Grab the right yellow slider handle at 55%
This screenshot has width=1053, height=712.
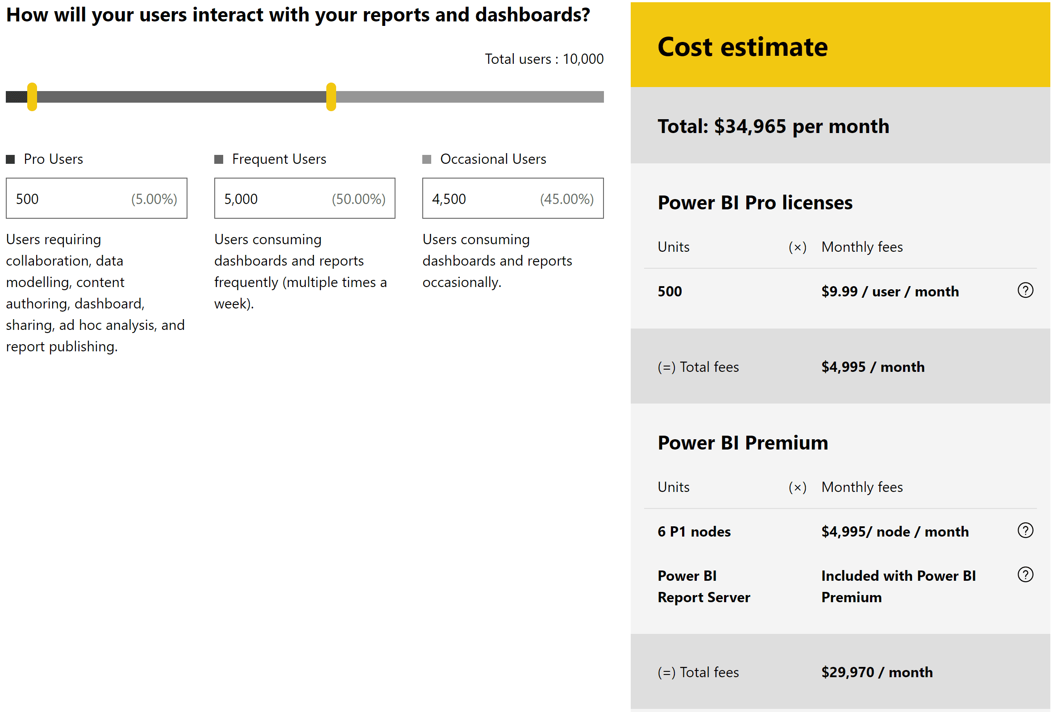point(331,96)
